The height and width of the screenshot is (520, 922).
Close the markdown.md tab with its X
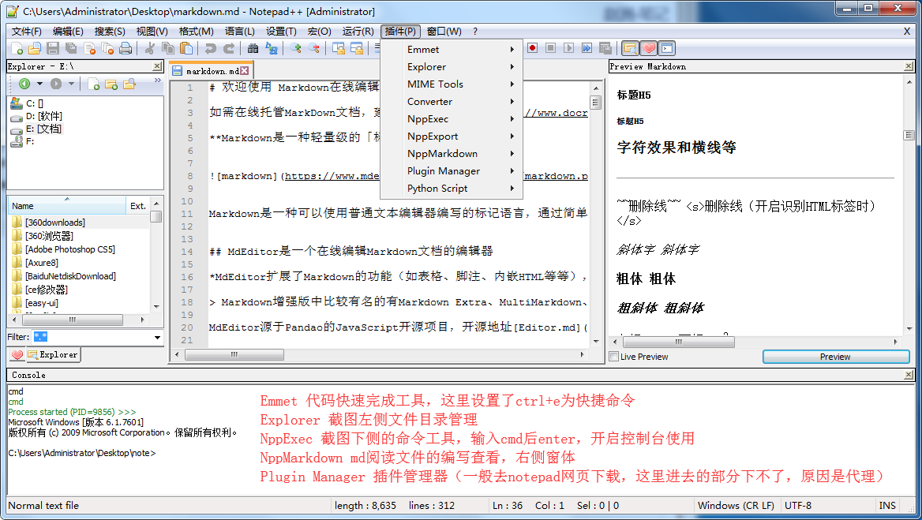point(244,70)
